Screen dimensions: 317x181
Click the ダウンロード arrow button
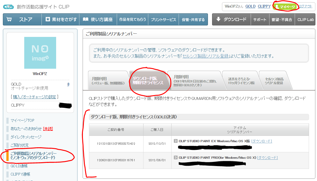coord(232,19)
